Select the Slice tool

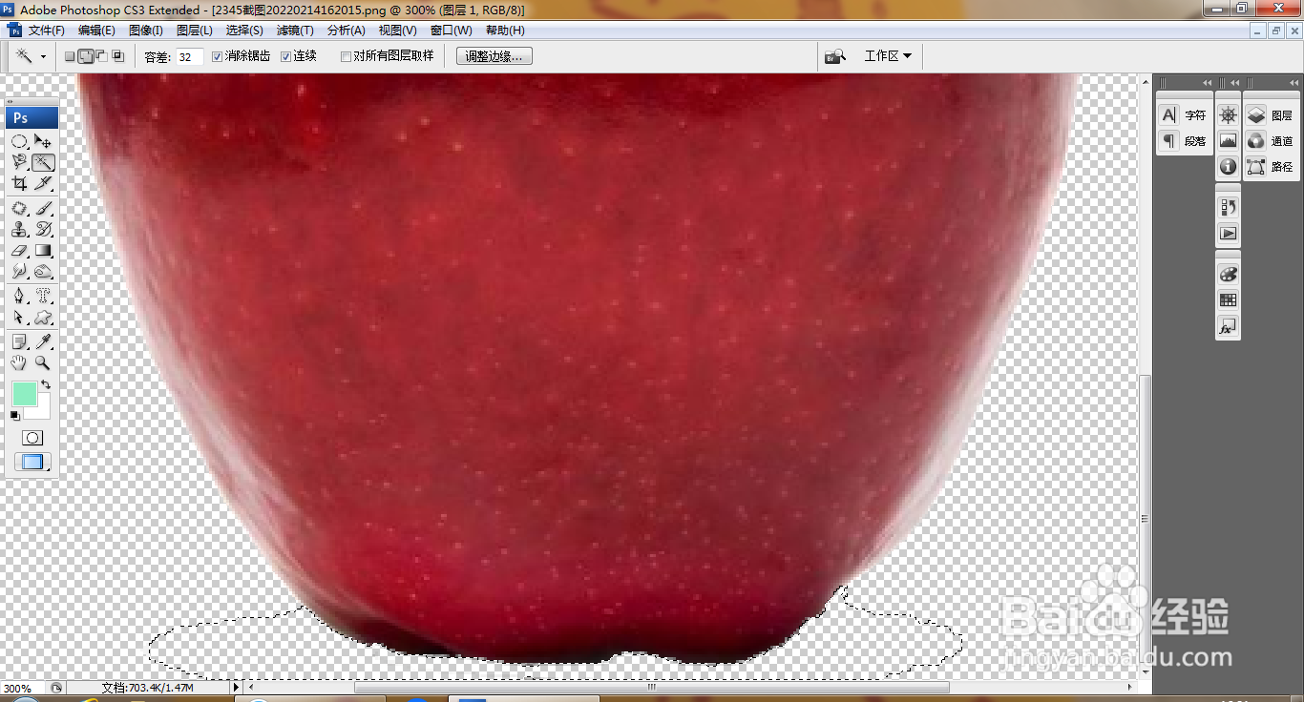pyautogui.click(x=43, y=183)
